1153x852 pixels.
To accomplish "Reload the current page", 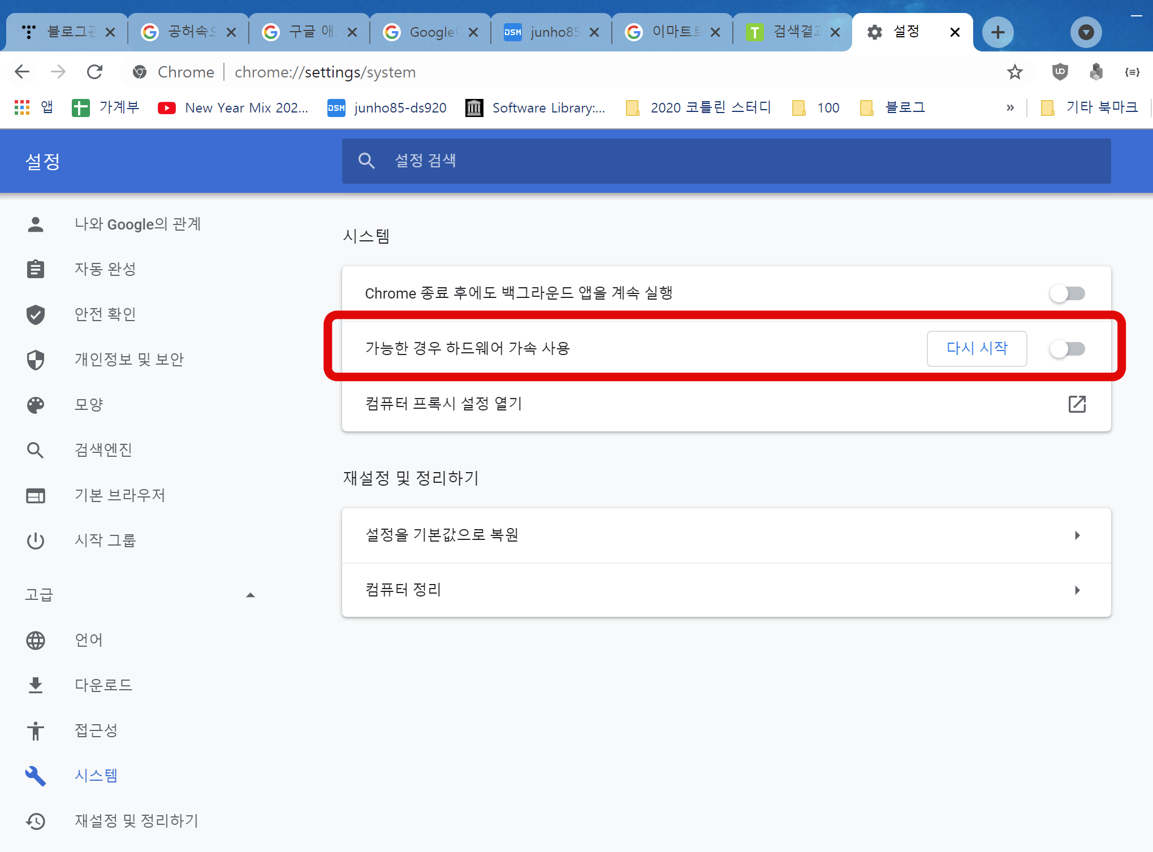I will pos(94,72).
